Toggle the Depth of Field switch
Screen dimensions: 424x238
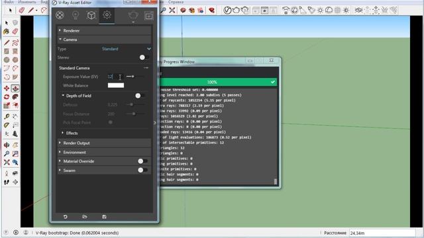[140, 95]
